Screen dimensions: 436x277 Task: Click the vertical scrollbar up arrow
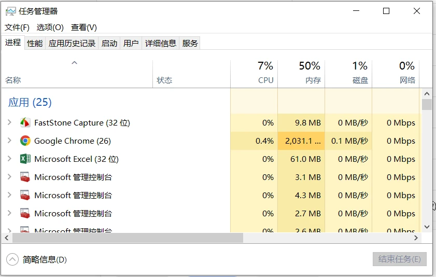[427, 94]
